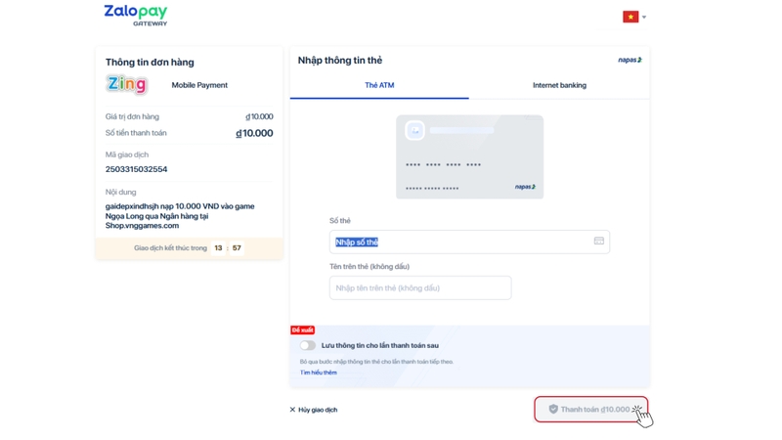
Task: Click the transaction ID 2503315032554
Action: pyautogui.click(x=136, y=169)
